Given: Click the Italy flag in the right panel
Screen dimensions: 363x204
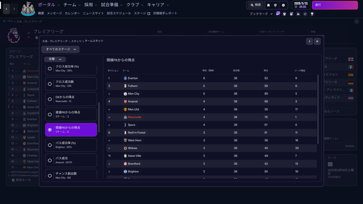Looking at the screenshot, I should coord(351,67).
